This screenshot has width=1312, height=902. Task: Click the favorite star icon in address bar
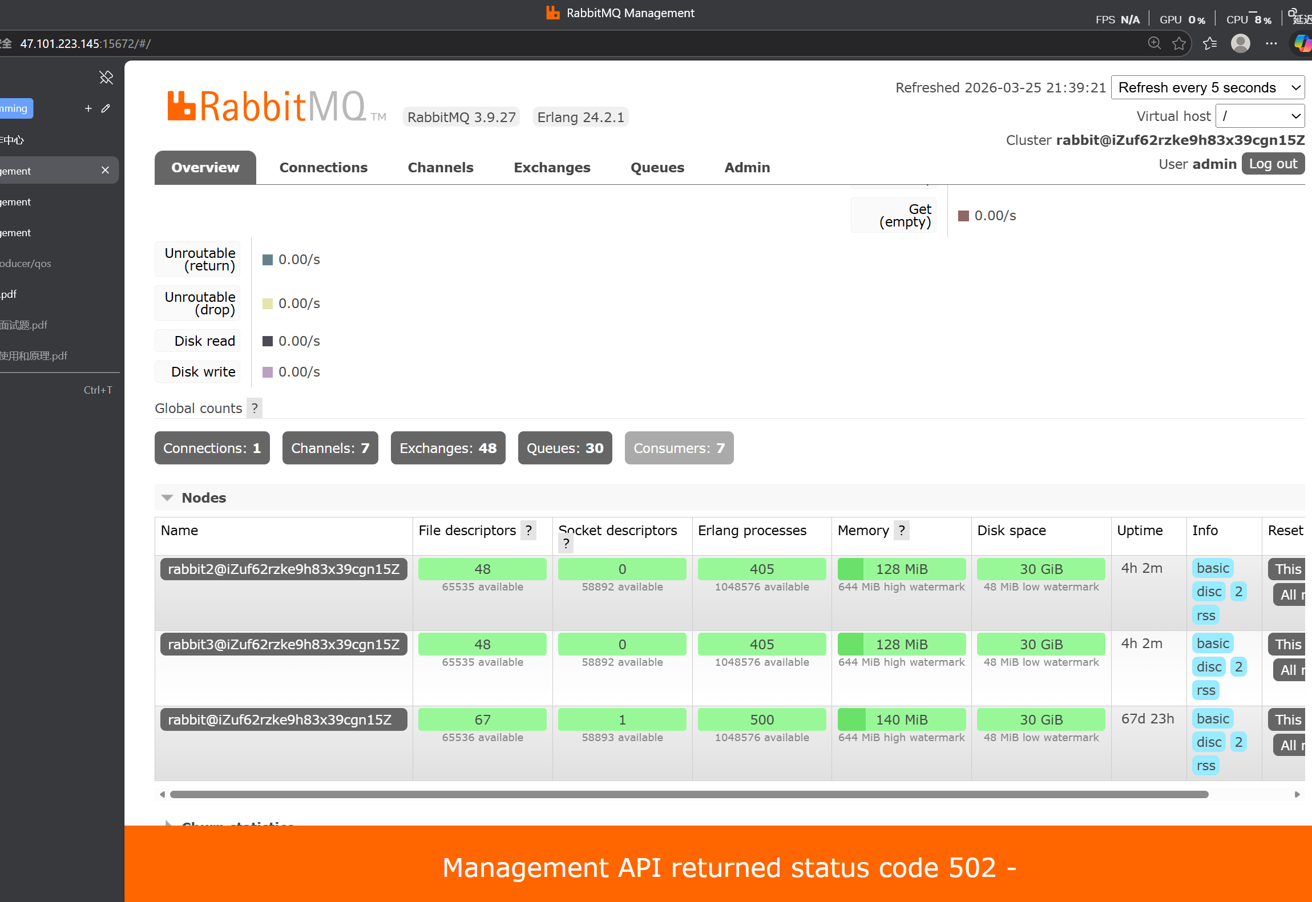point(1179,43)
